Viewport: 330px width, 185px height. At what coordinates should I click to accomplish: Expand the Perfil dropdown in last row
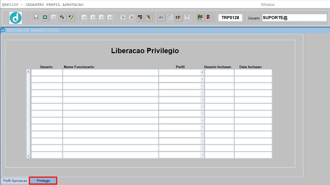(202, 155)
